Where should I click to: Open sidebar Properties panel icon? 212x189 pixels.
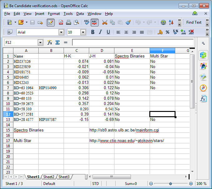[x=203, y=55]
